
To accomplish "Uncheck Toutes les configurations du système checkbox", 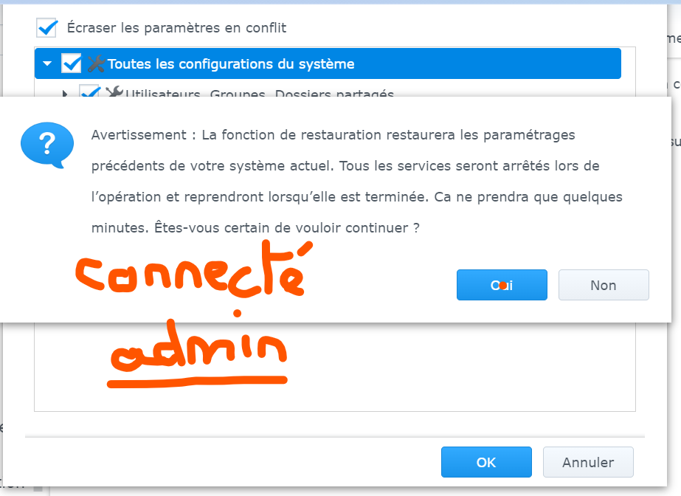I will [72, 64].
